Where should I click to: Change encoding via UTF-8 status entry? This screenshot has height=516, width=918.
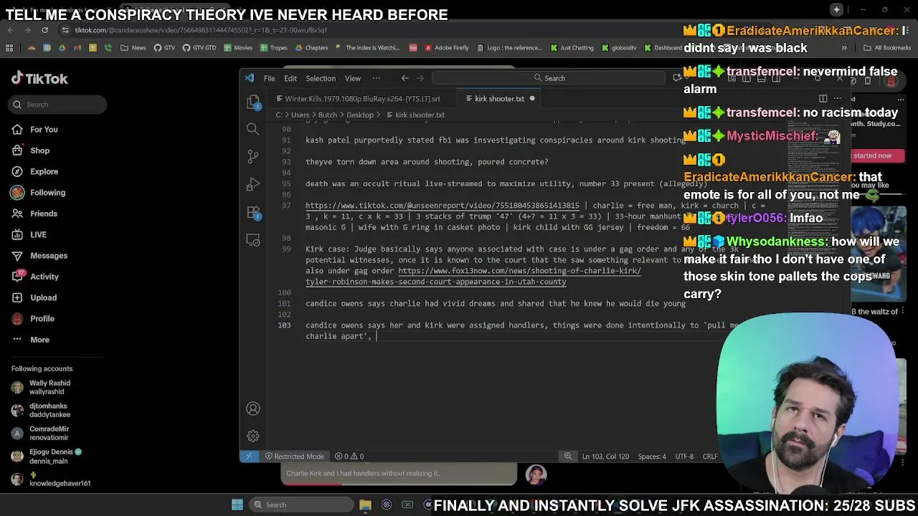684,457
